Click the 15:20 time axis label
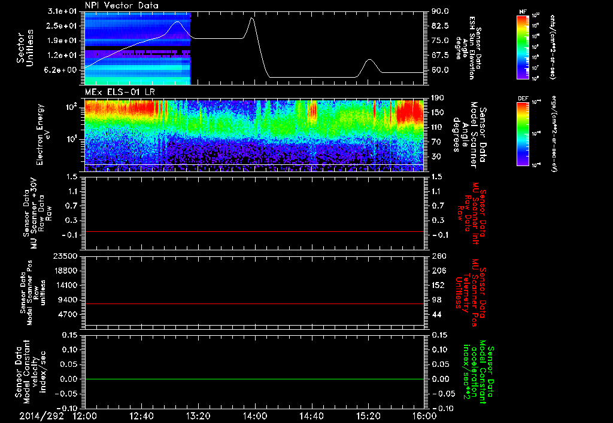This screenshot has width=613, height=423. (368, 416)
